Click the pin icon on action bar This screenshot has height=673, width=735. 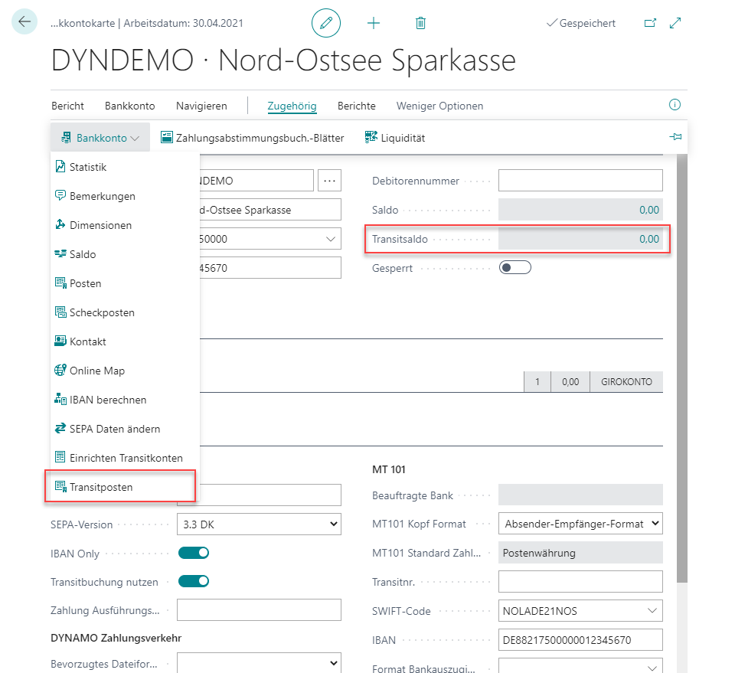(675, 137)
